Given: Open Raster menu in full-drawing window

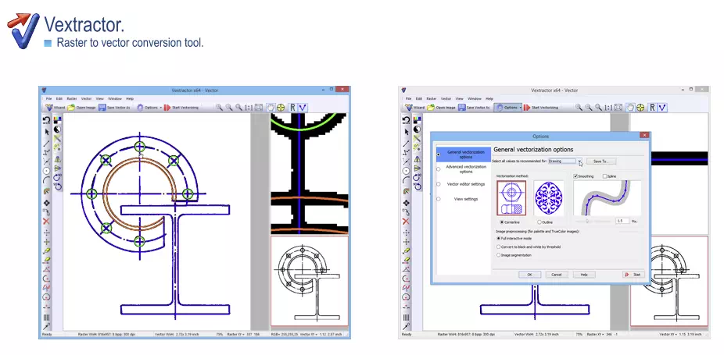Looking at the screenshot, I should click(x=72, y=98).
